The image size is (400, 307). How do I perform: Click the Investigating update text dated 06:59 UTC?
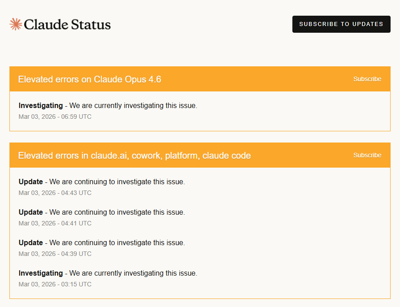click(108, 106)
